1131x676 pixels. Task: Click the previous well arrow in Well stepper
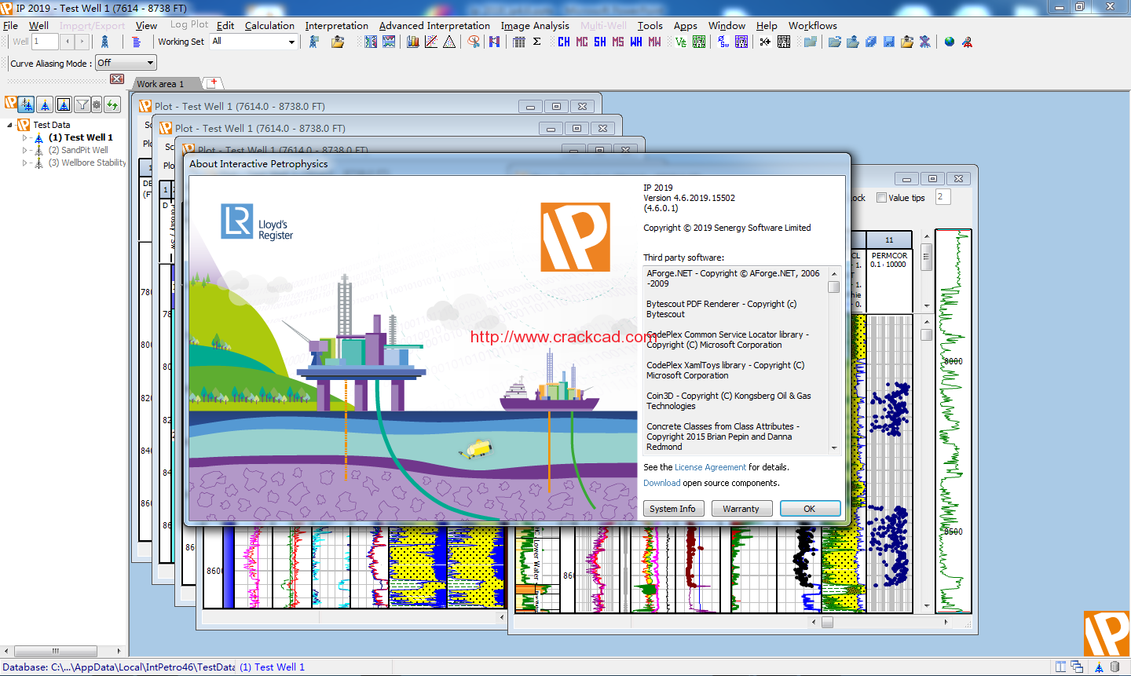coord(68,42)
